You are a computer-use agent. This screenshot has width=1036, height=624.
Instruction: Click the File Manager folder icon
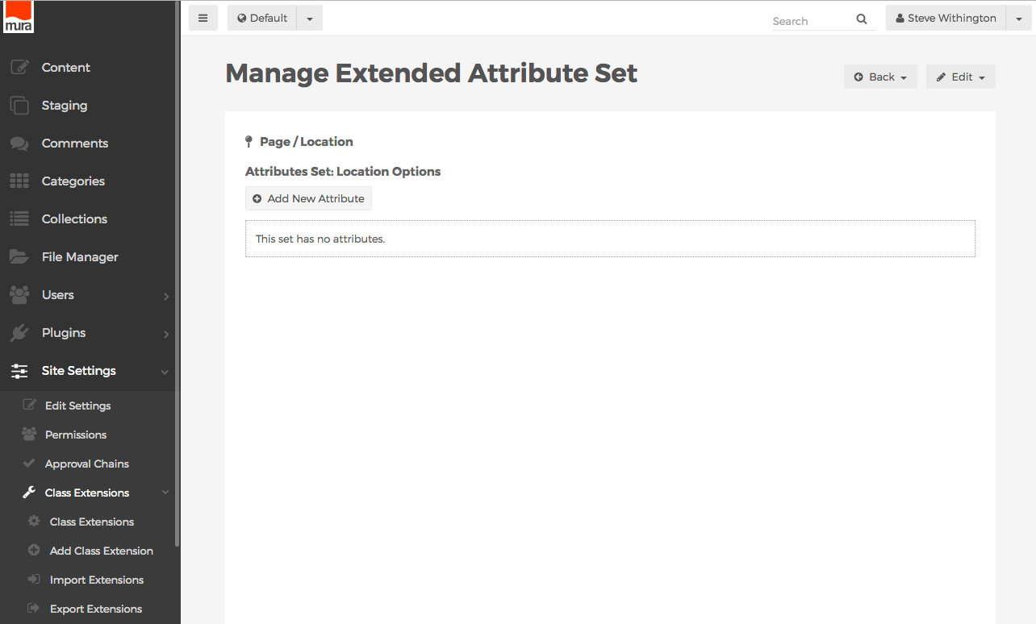(x=19, y=257)
